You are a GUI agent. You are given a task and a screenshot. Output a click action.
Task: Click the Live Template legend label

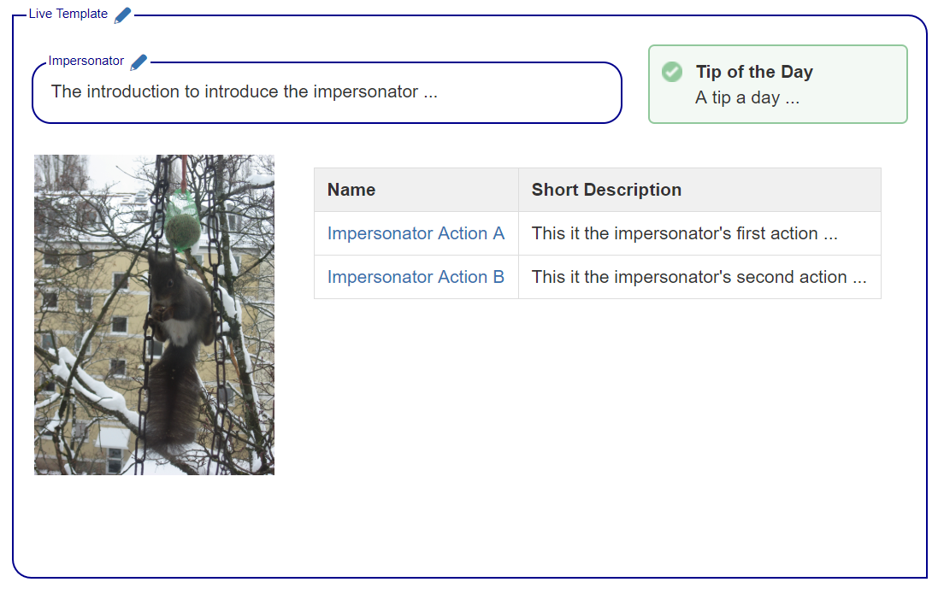pyautogui.click(x=68, y=15)
